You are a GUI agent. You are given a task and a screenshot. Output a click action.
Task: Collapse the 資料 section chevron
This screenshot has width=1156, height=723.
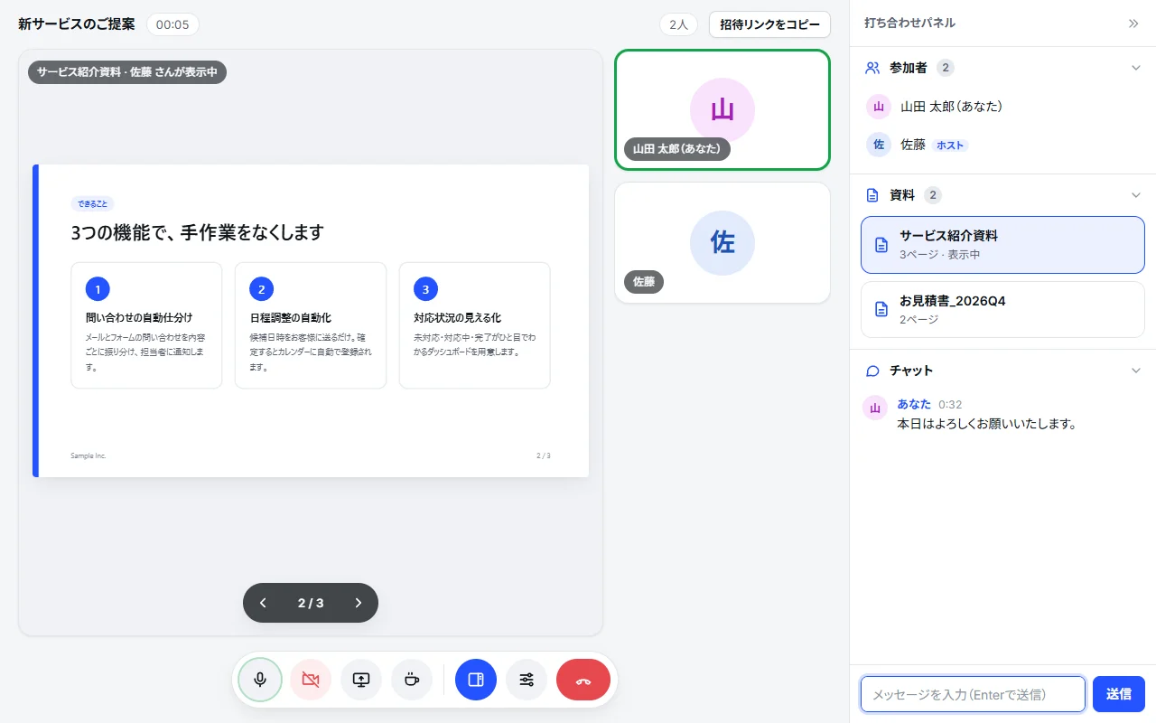point(1136,195)
